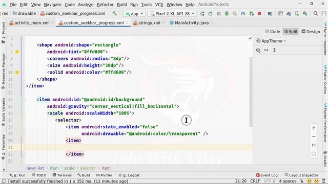
Task: Click Sync Project with Gradle Files icon
Action: [289, 14]
